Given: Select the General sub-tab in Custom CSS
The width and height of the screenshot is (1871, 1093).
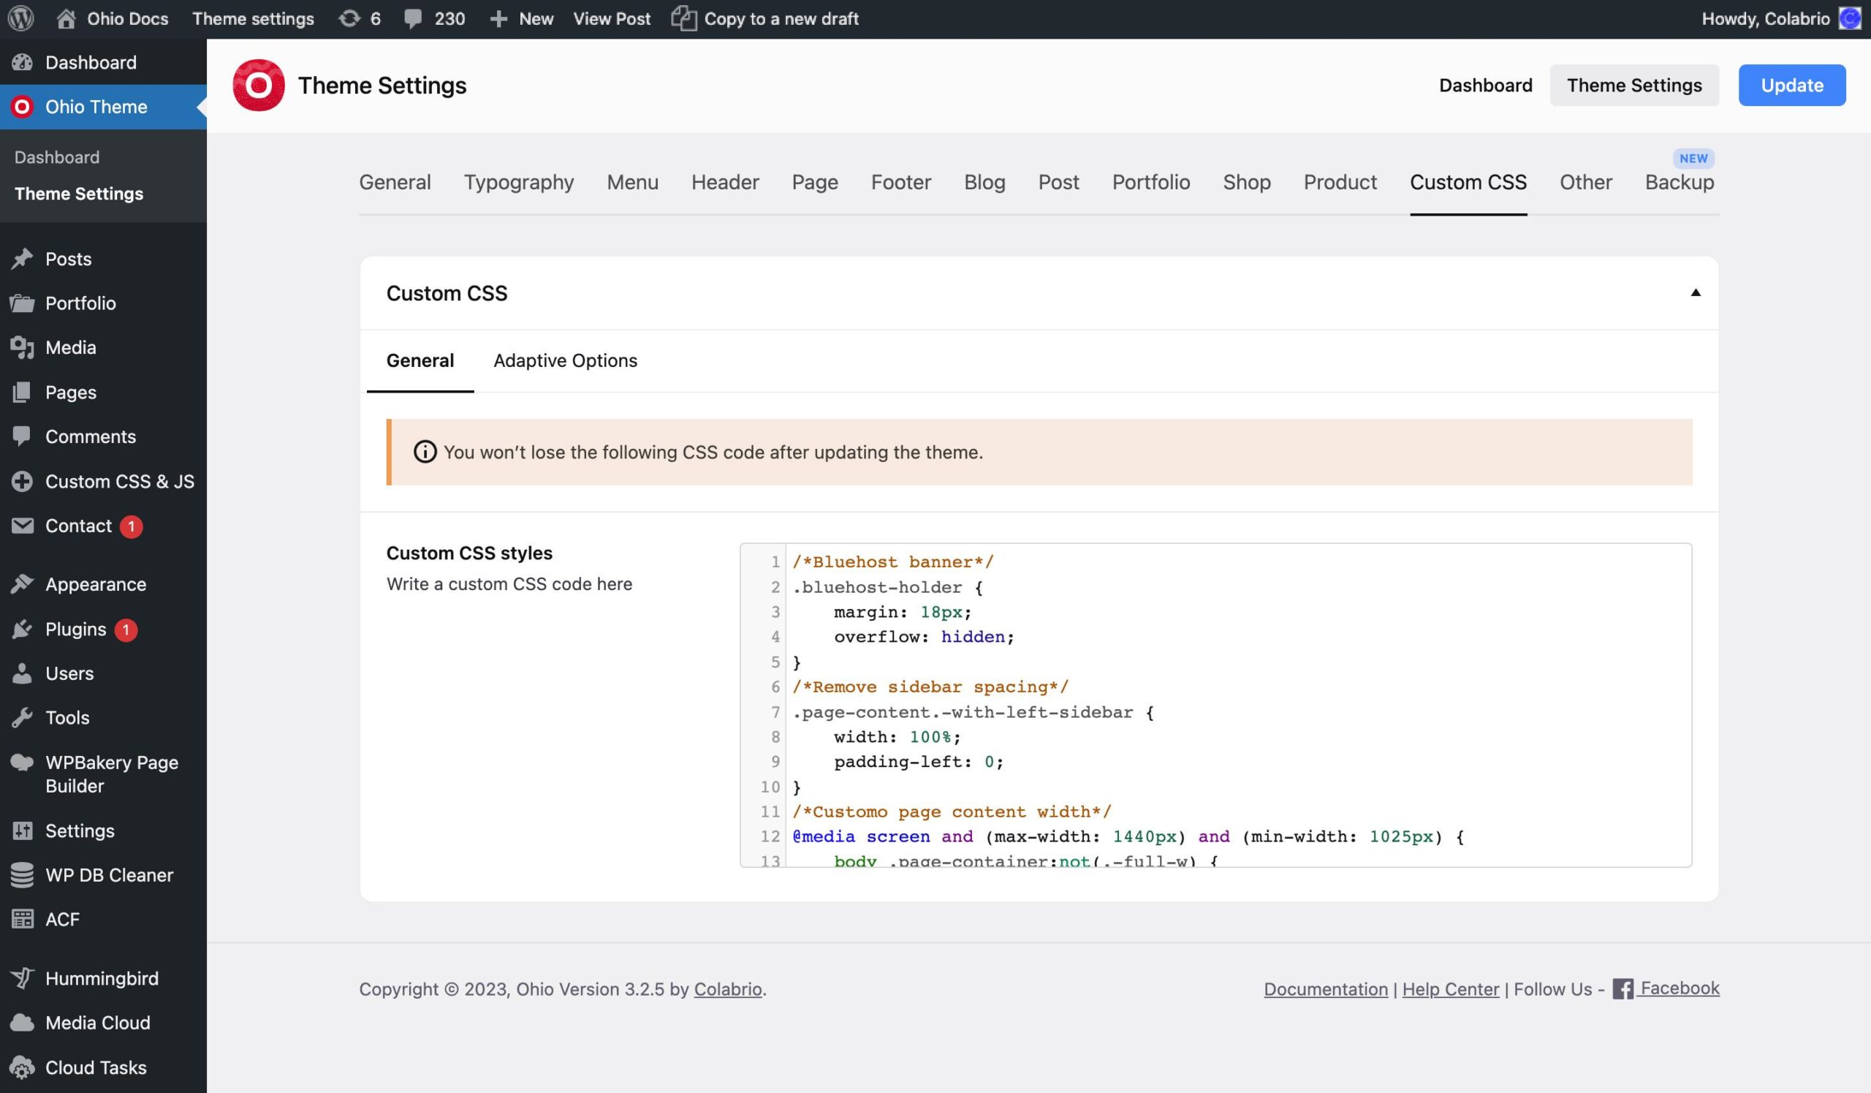Looking at the screenshot, I should pos(420,361).
